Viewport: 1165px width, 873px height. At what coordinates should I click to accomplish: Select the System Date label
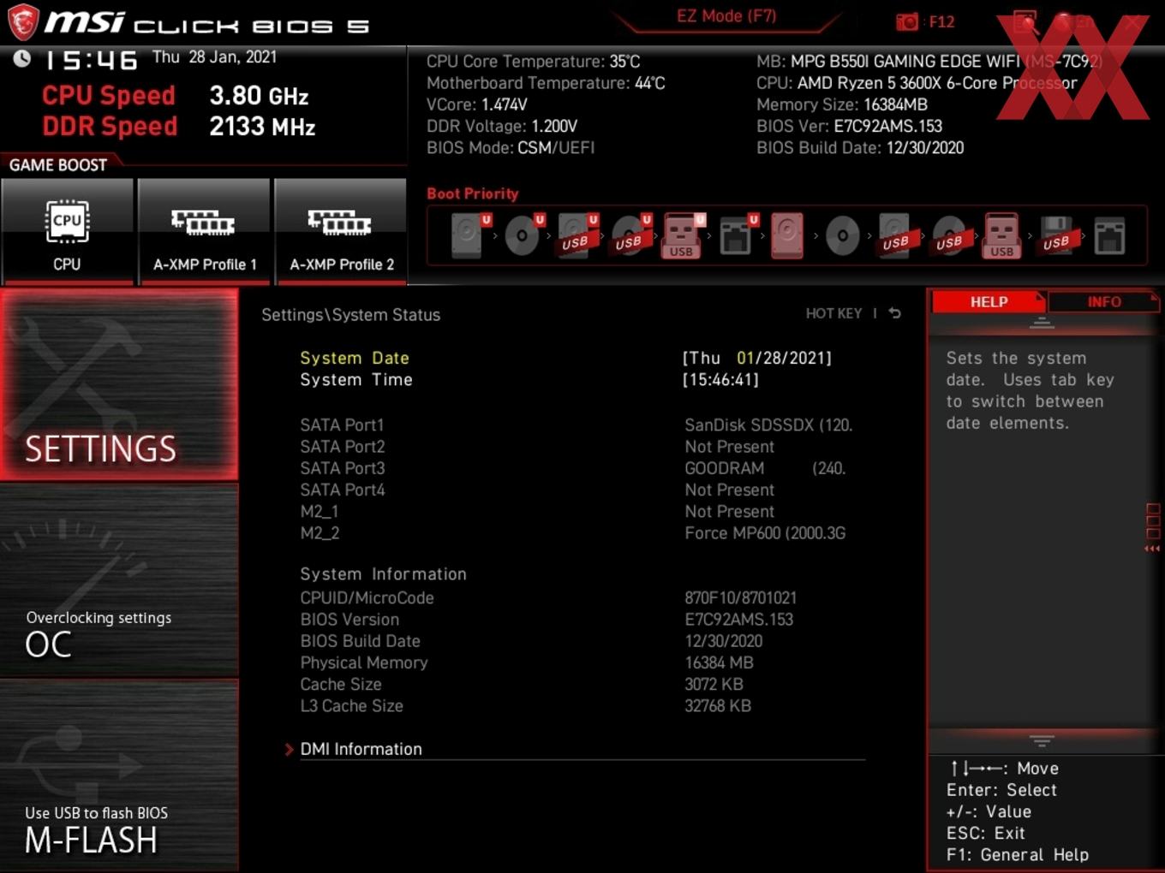tap(355, 358)
